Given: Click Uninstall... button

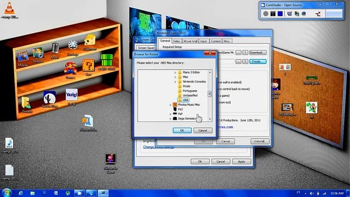Looking at the screenshot, I should pyautogui.click(x=260, y=141).
